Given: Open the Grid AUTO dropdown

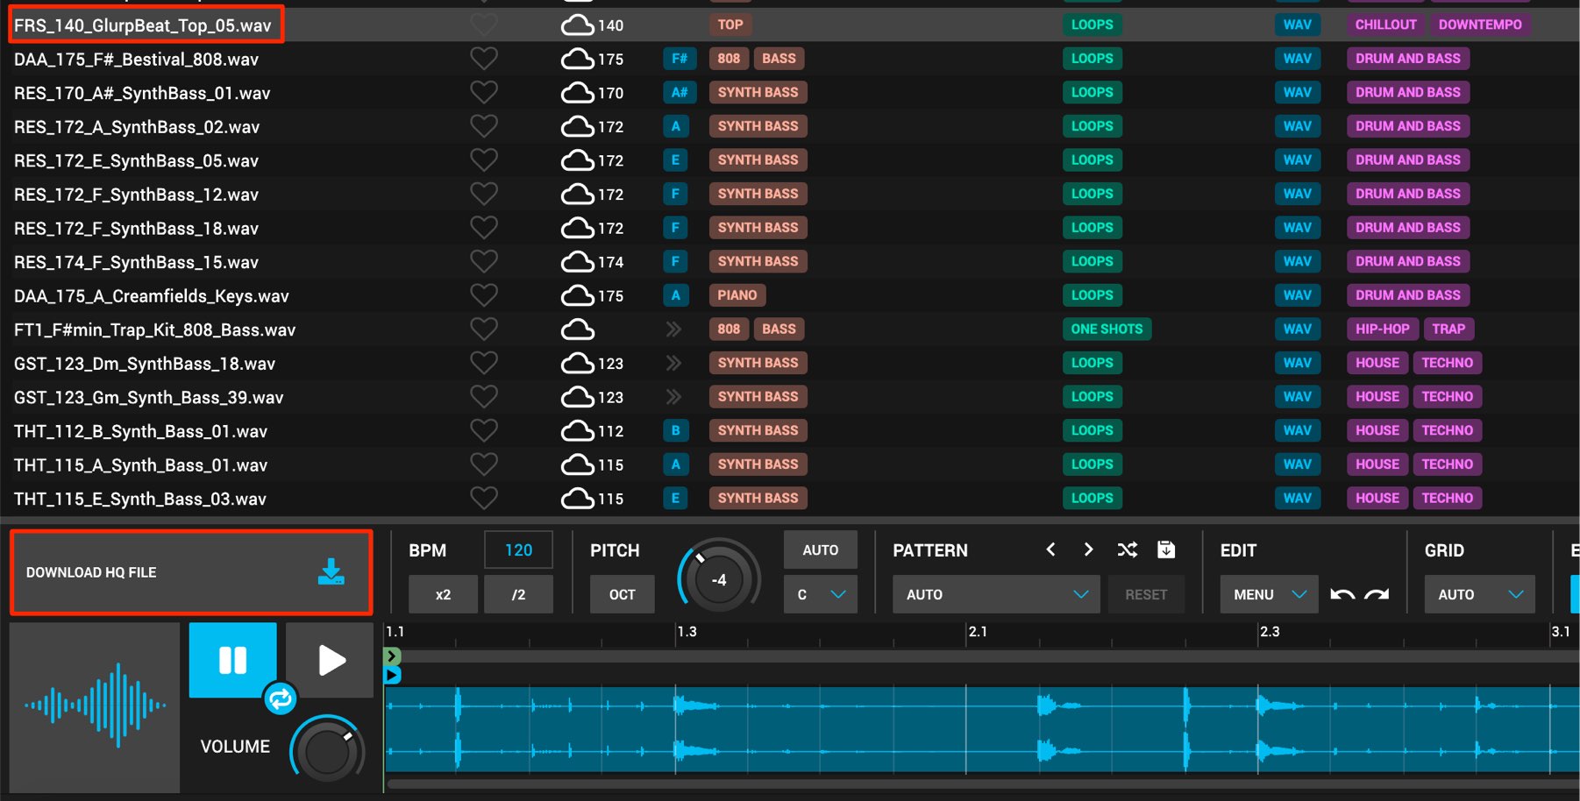Looking at the screenshot, I should (1480, 594).
